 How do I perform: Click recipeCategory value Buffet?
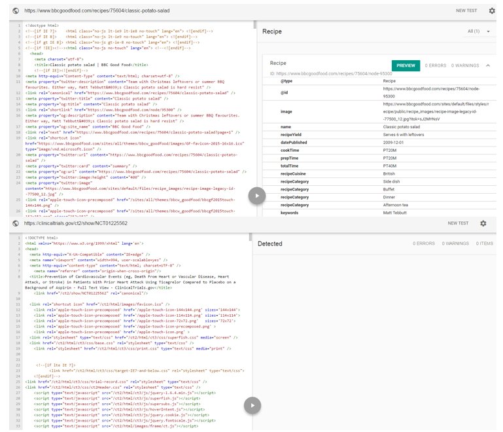point(389,189)
